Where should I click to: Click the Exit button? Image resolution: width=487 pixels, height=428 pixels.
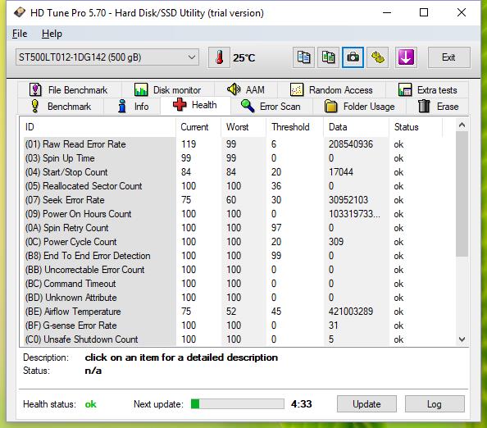448,57
